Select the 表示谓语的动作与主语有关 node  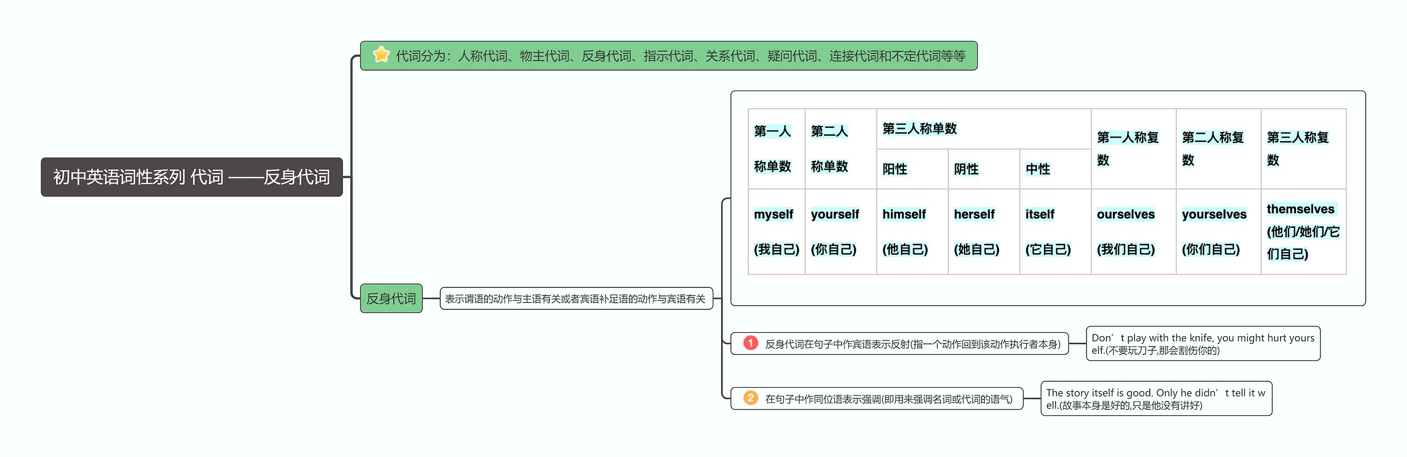click(x=575, y=299)
